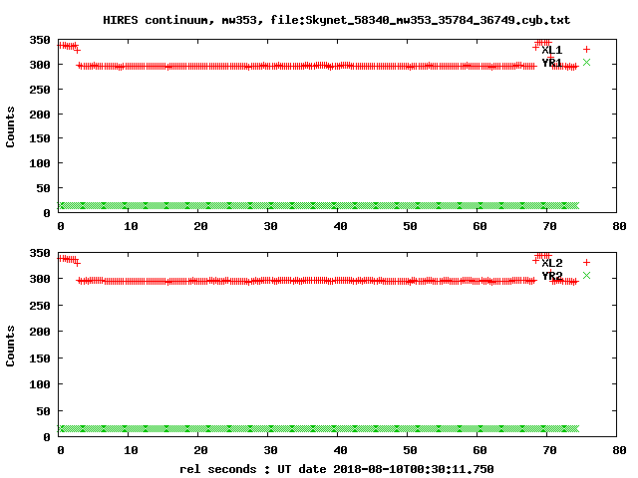
Task: Select the XL1 legend label
Action: click(x=552, y=50)
